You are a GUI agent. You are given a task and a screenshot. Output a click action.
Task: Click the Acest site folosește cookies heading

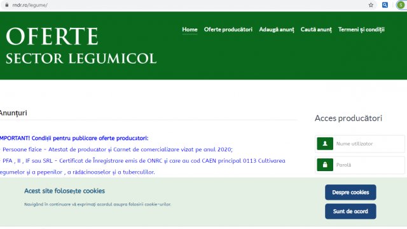click(x=65, y=191)
